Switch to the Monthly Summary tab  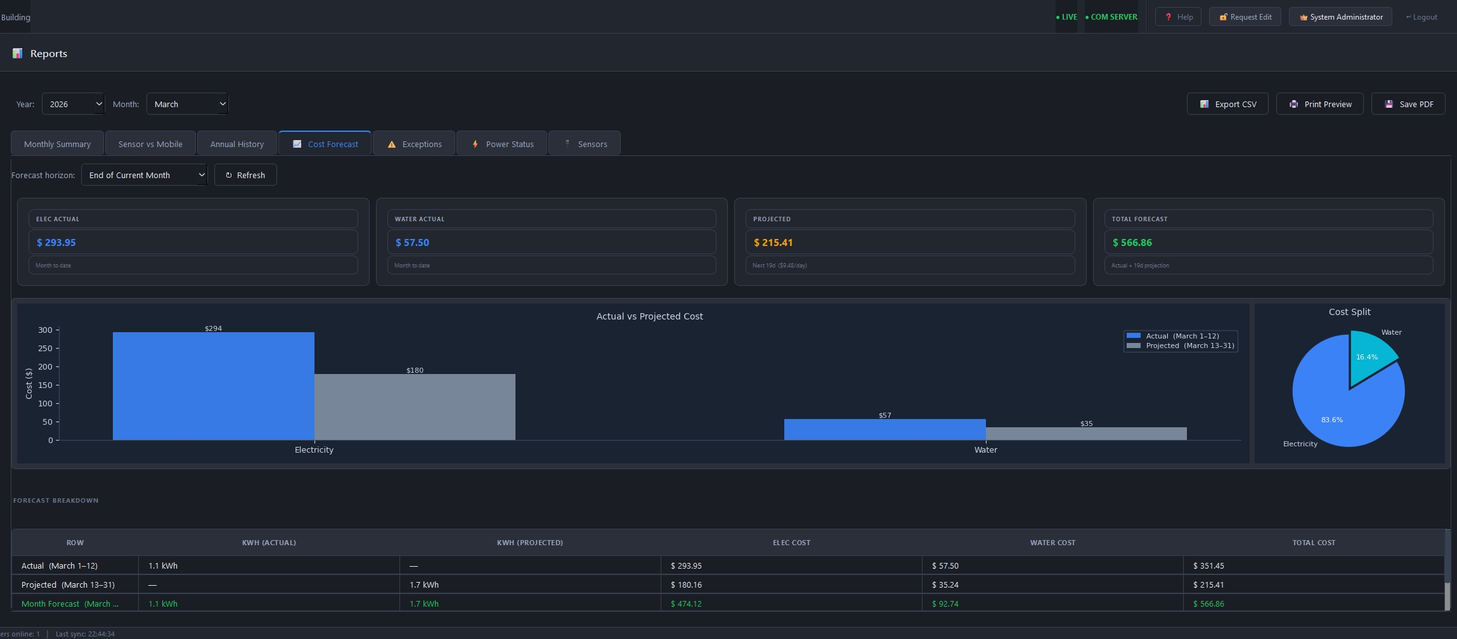click(57, 144)
